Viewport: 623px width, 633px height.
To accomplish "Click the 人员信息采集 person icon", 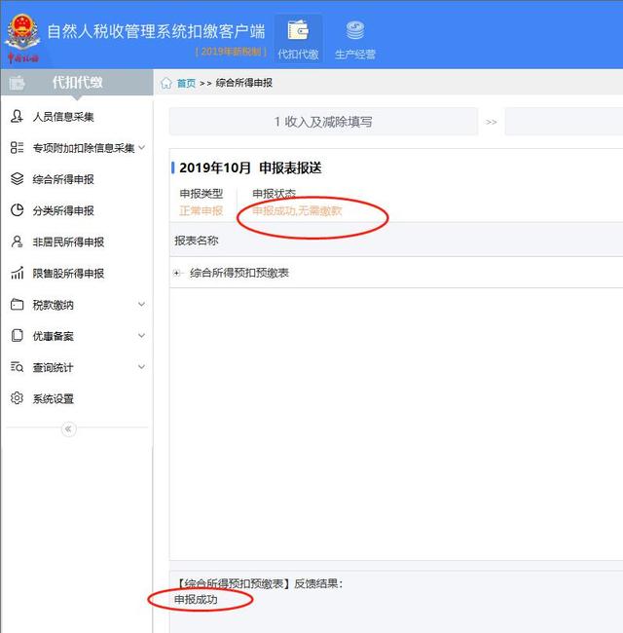I will pos(17,116).
